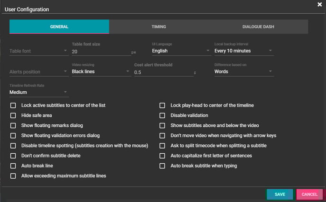Close the User Configuration dialog with X
This screenshot has height=202, width=326.
(x=319, y=5)
